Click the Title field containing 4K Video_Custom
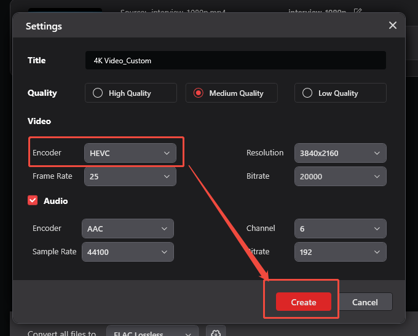Screen dimensions: 418x336 click(235, 60)
